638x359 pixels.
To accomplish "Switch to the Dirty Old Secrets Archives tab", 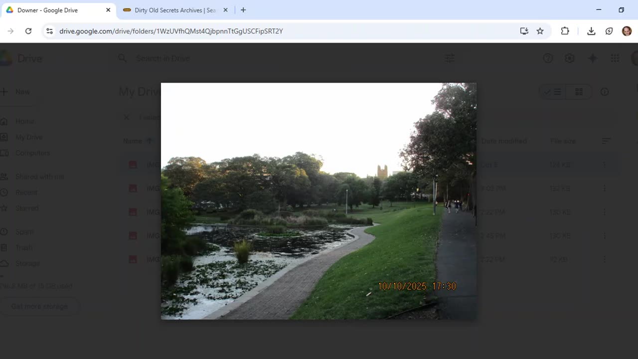I will tap(175, 10).
